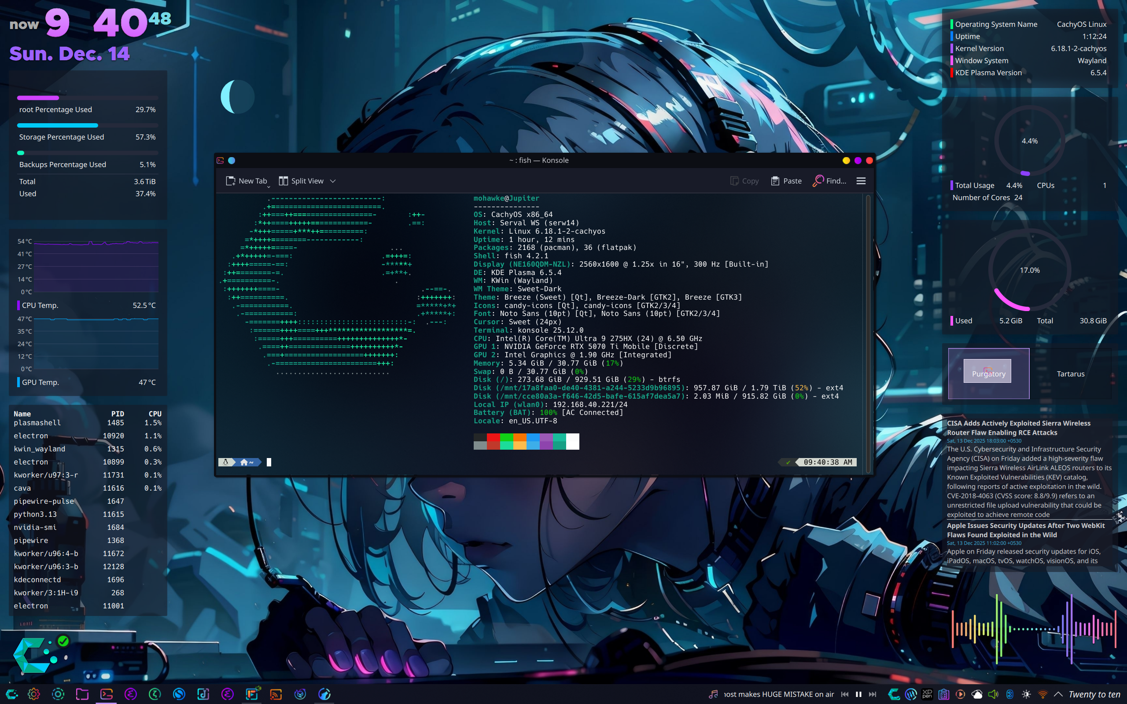Click the home directory icon in Konsole status bar
The width and height of the screenshot is (1127, 704).
click(x=244, y=462)
